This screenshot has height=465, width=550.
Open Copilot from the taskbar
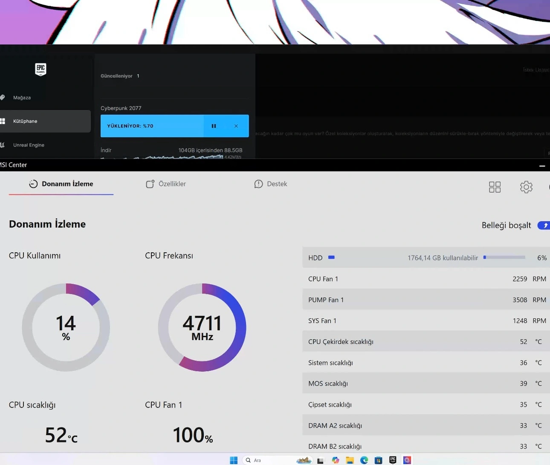coord(336,460)
